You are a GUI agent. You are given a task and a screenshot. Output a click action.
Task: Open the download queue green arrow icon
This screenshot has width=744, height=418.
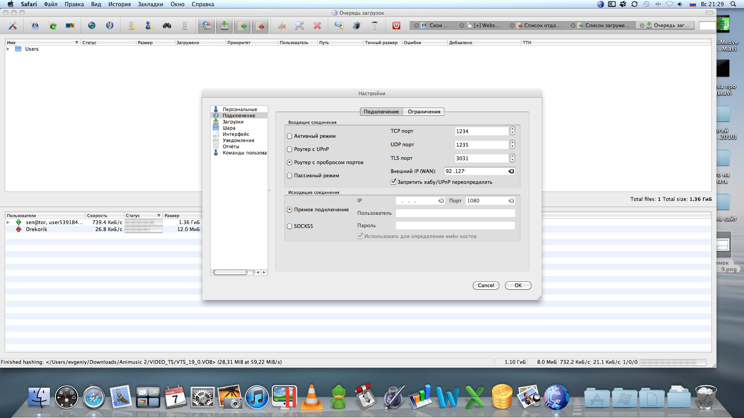(224, 26)
